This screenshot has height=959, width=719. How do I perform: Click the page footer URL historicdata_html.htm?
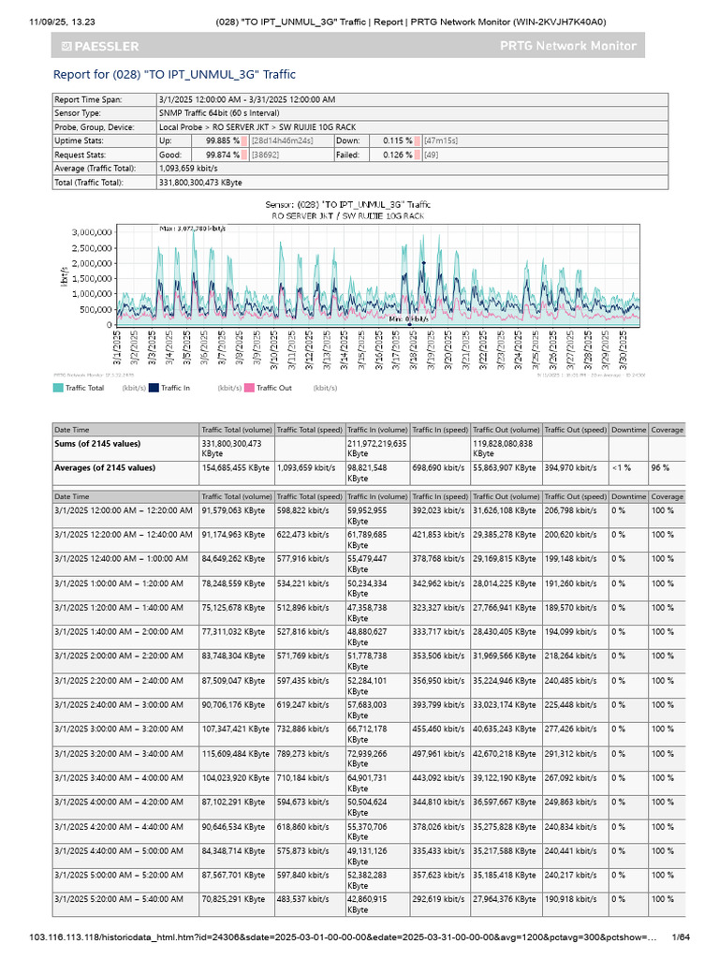coord(343,937)
